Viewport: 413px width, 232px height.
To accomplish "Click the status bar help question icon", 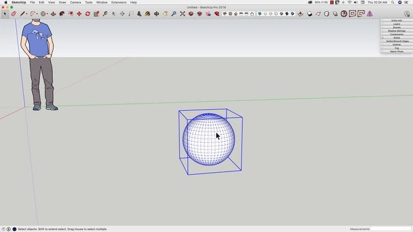I will (3, 229).
